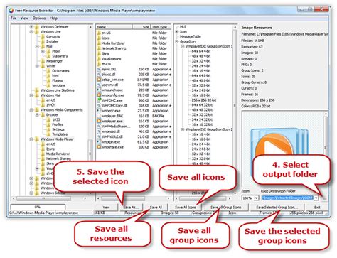Sort file list by Name column

tap(114, 27)
